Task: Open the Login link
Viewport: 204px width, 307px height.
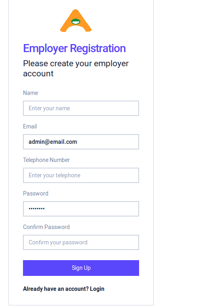Action: pyautogui.click(x=97, y=289)
